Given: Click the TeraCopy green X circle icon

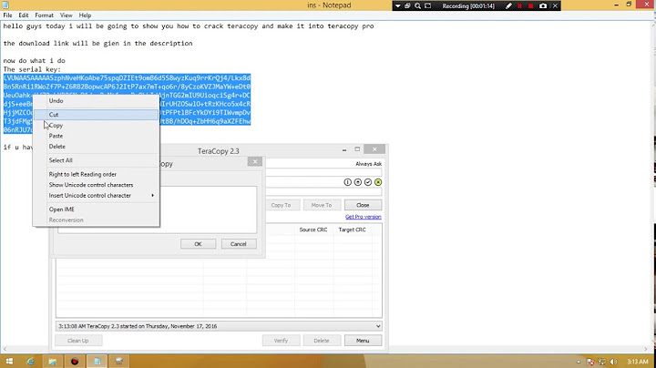Looking at the screenshot, I should pos(378,182).
